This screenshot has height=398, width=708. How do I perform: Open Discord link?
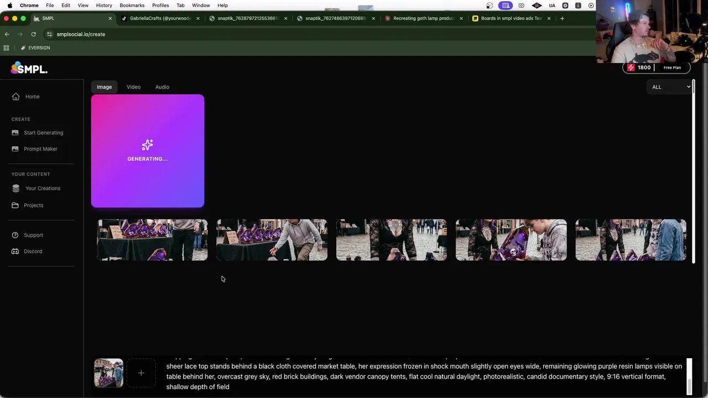[x=33, y=252]
